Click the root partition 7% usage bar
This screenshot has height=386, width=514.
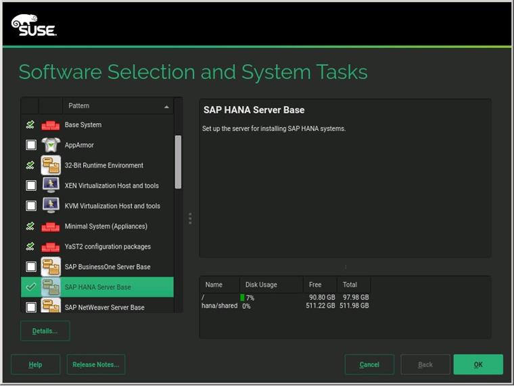coord(242,297)
